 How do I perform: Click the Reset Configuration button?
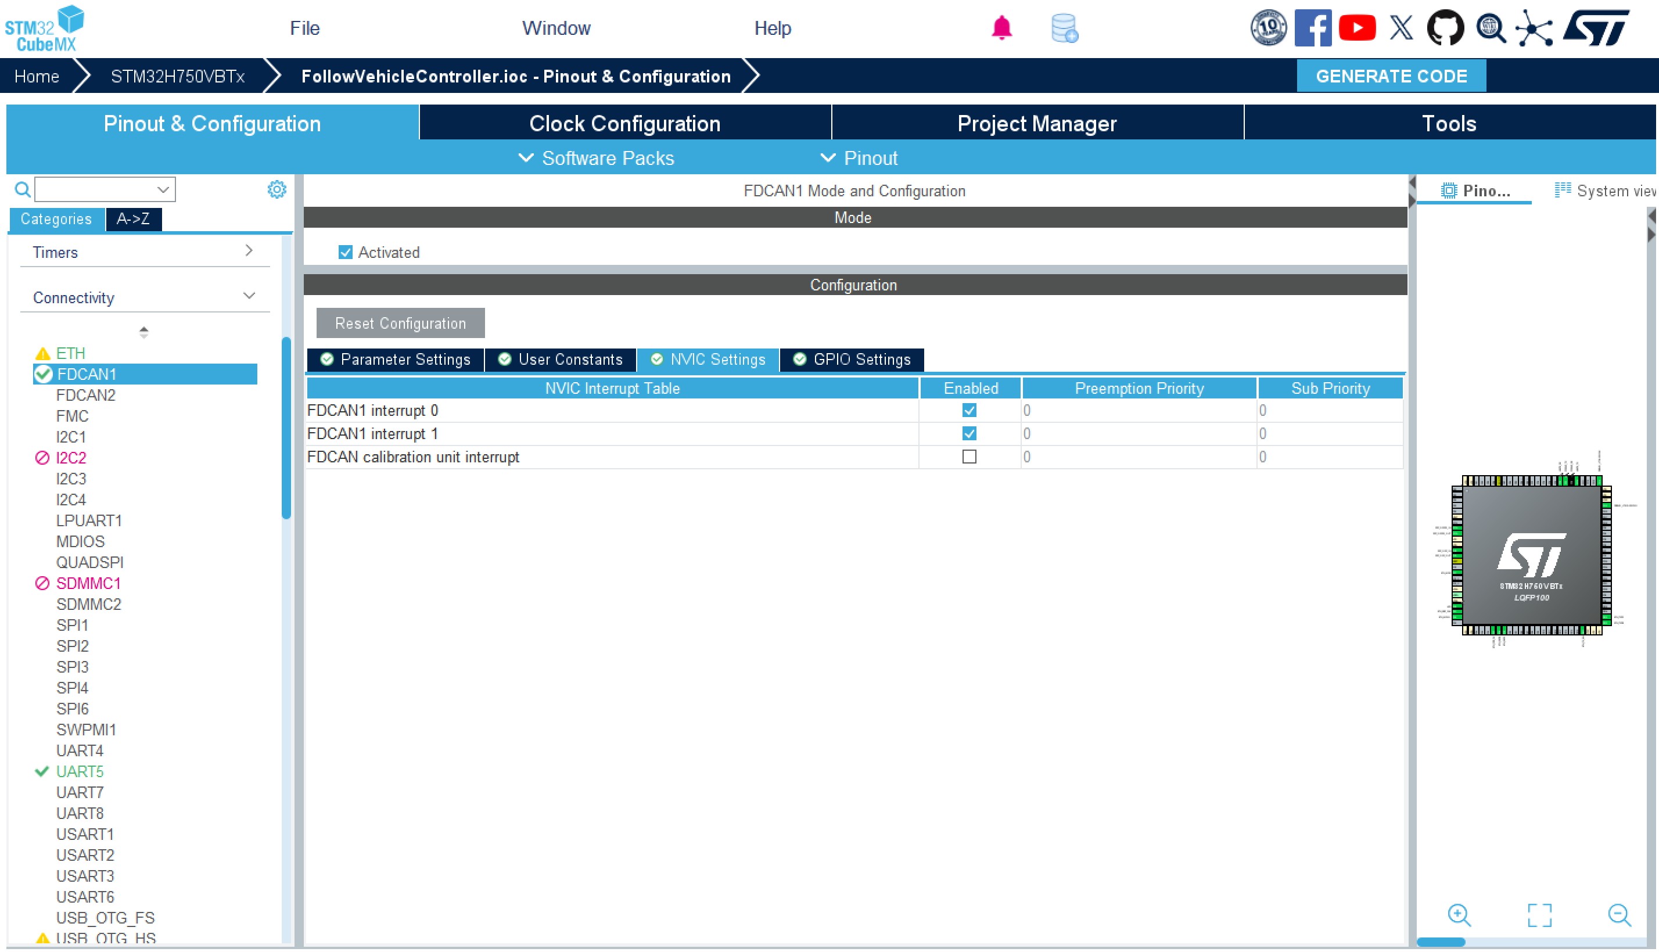click(400, 324)
